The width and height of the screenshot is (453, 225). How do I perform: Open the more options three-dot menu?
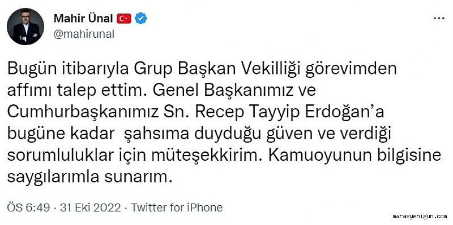click(439, 19)
